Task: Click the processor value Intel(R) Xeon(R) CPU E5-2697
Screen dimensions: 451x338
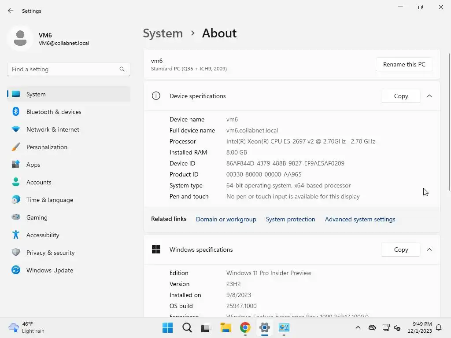Action: (x=300, y=141)
